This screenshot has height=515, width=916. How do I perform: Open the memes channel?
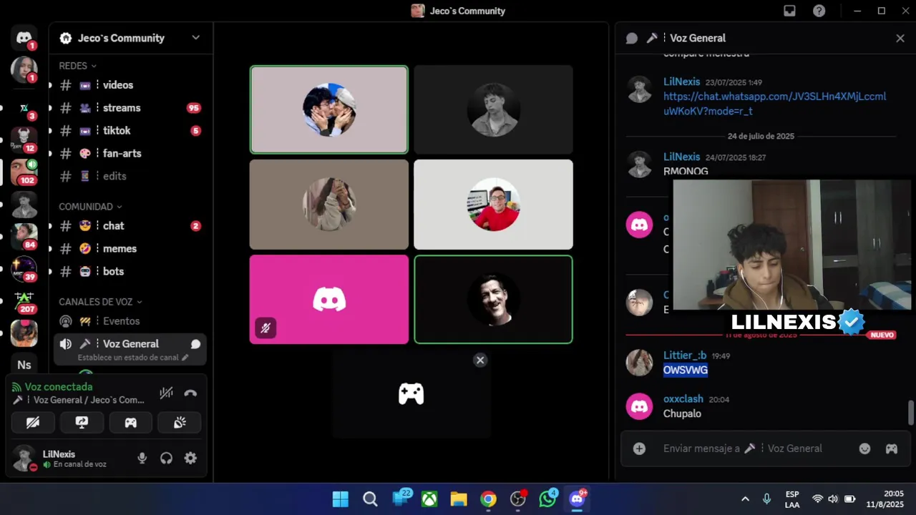[x=130, y=249]
